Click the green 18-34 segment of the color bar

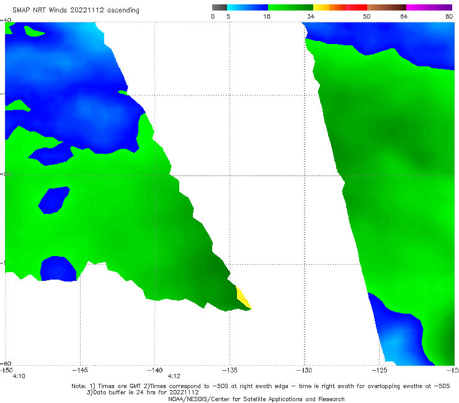(290, 7)
